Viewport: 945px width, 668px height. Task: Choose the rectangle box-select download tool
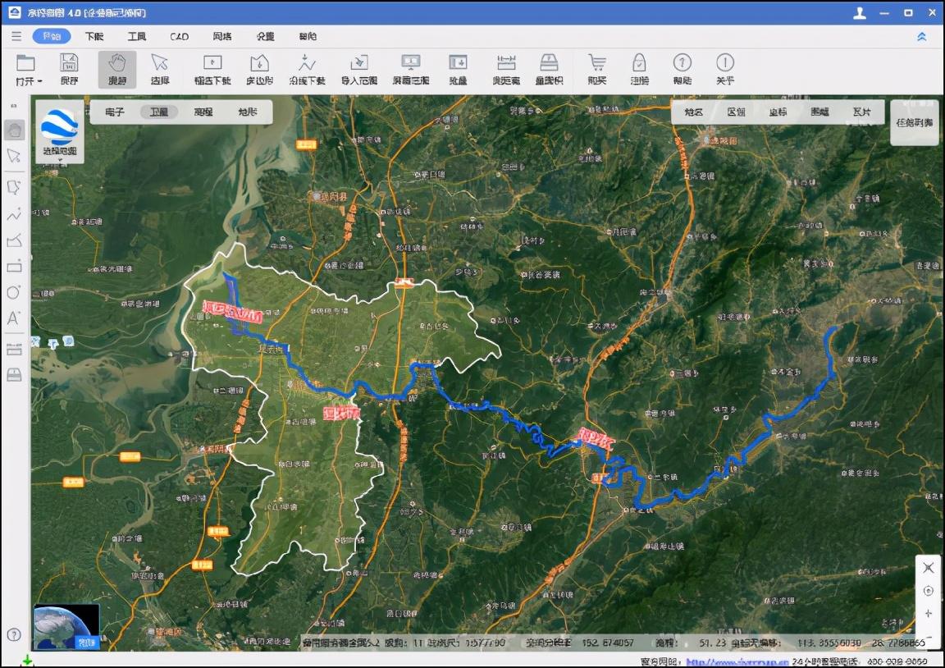click(212, 62)
